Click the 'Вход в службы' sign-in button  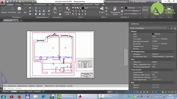[140, 2]
